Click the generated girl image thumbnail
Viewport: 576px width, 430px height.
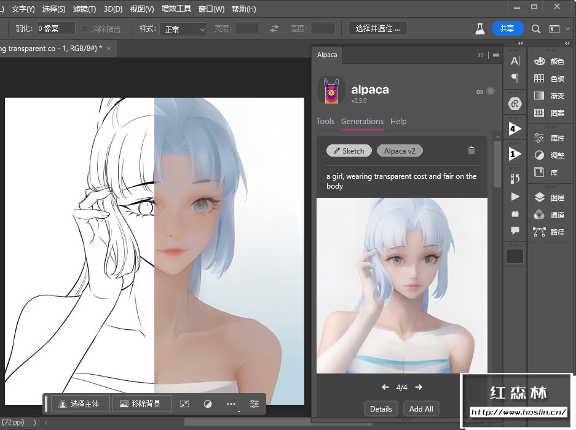(x=402, y=285)
